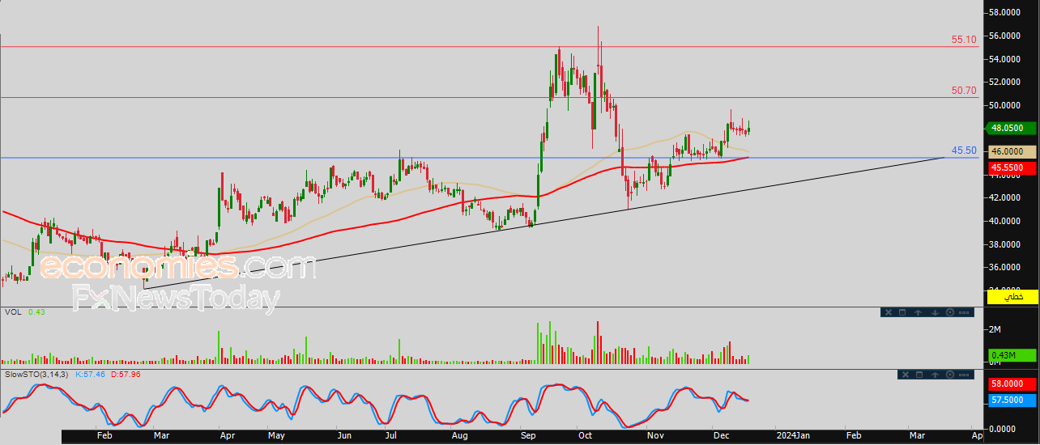Open VOL indicator settings gear

pos(950,312)
